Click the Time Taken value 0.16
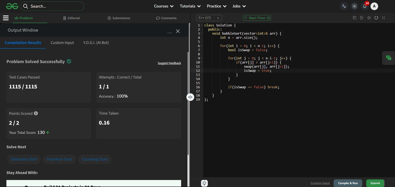Image resolution: width=395 pixels, height=187 pixels. (104, 123)
